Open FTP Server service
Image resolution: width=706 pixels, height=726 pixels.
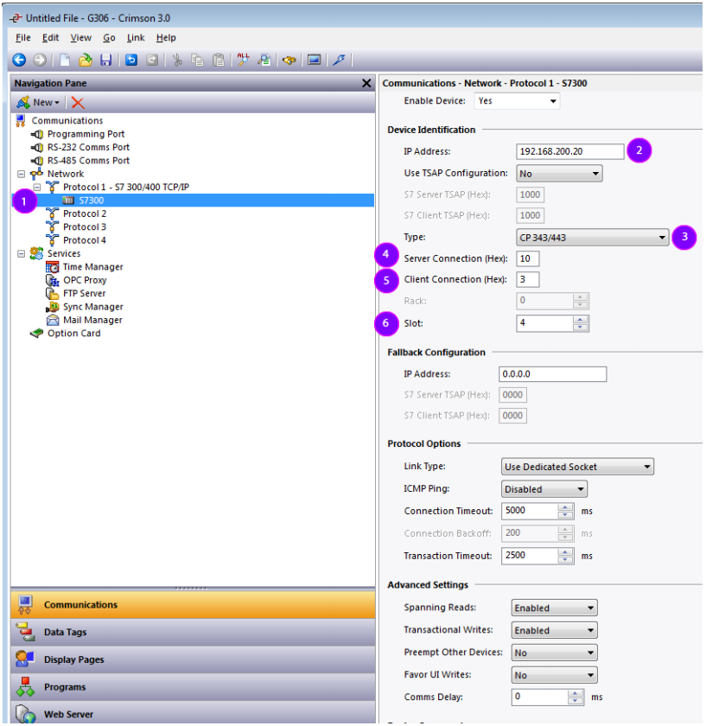(85, 294)
